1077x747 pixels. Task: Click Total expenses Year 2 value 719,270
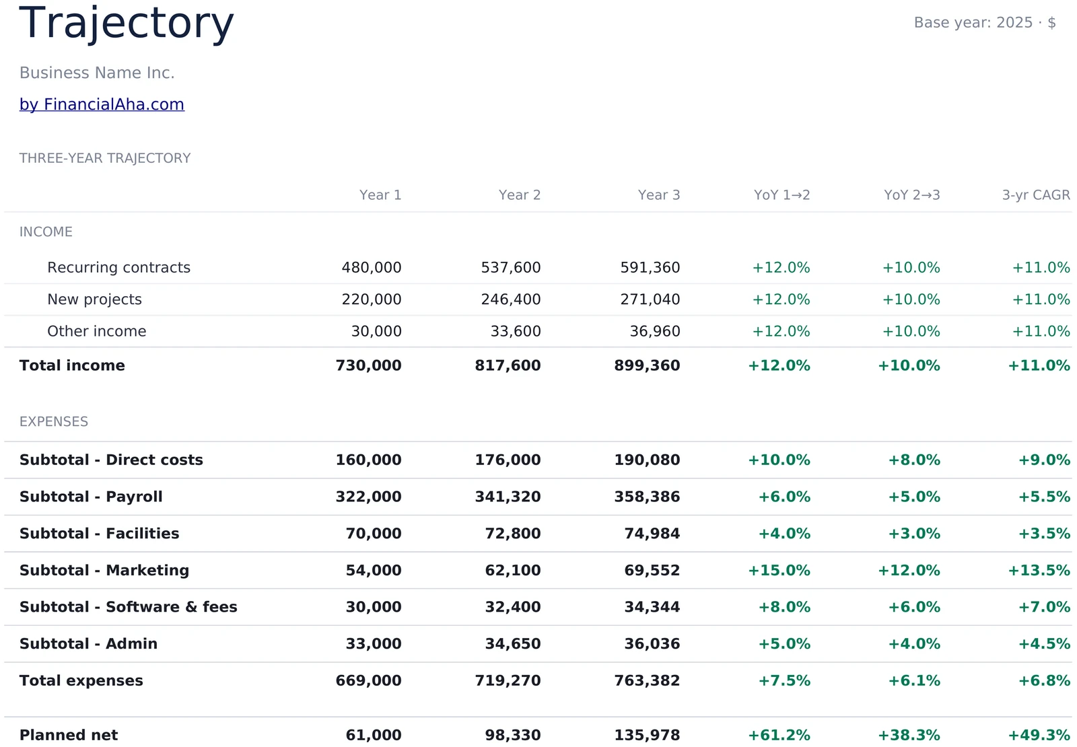click(x=508, y=680)
